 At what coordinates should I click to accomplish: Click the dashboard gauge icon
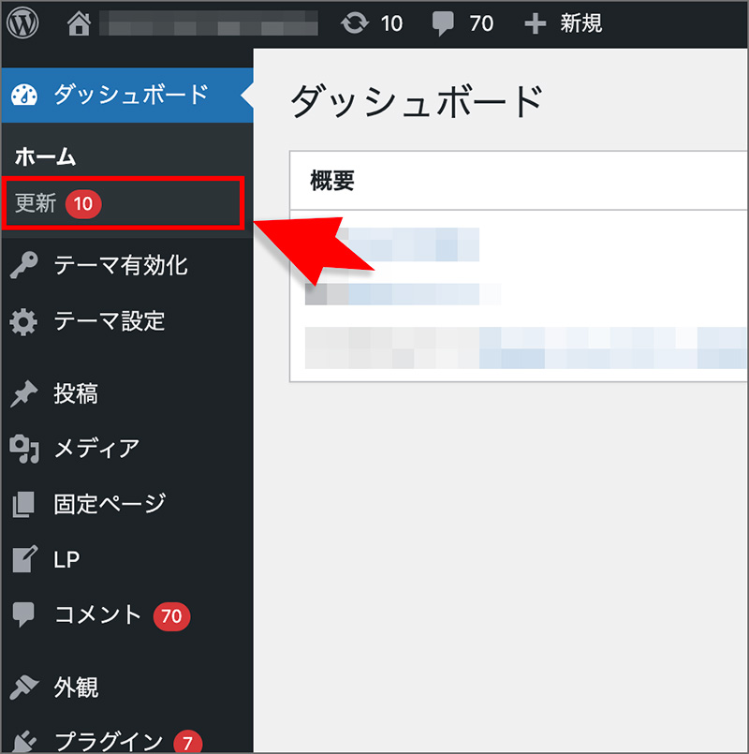(24, 95)
